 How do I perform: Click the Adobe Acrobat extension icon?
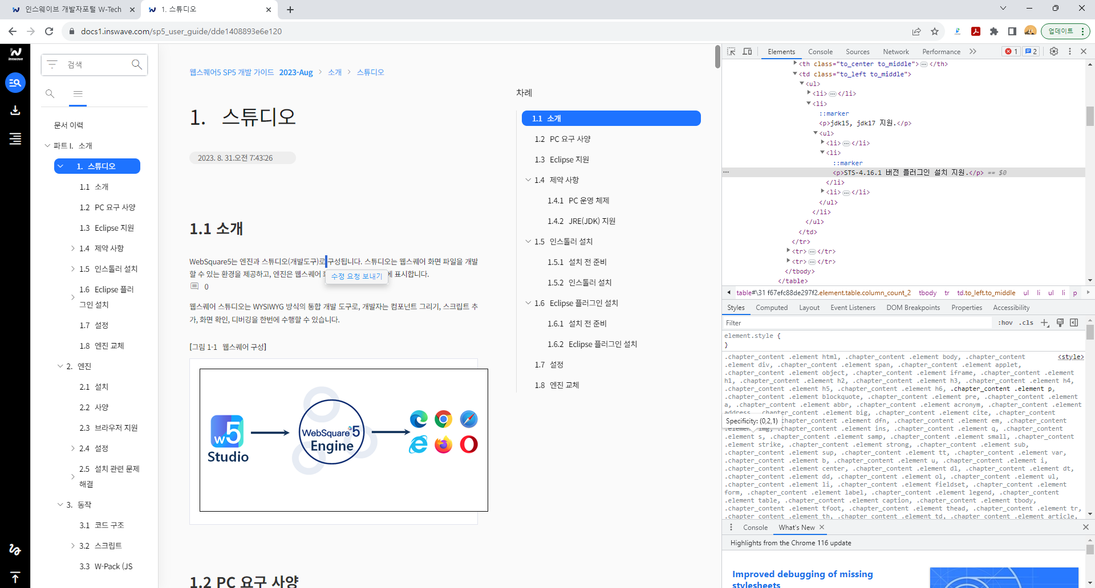[x=976, y=31]
